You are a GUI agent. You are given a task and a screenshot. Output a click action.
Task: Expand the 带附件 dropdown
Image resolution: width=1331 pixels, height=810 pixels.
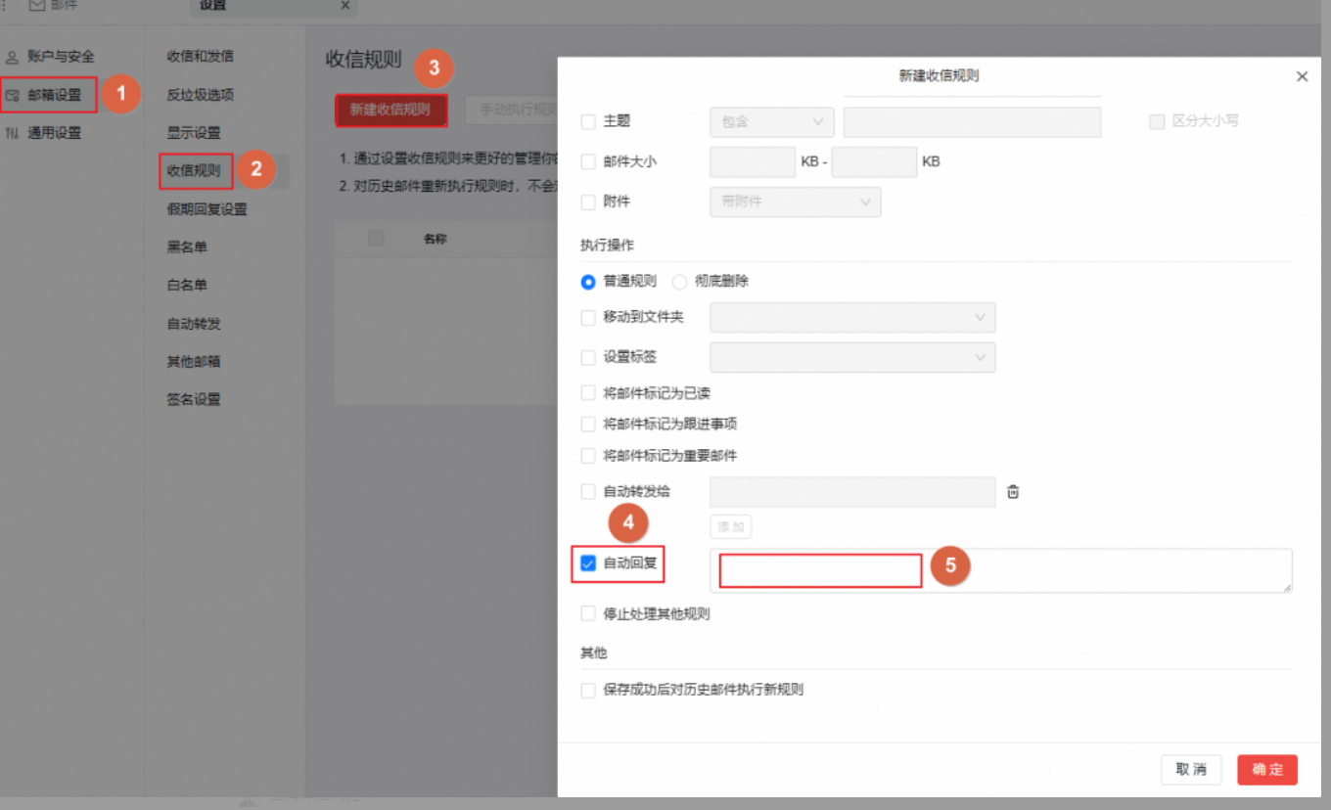(x=795, y=202)
